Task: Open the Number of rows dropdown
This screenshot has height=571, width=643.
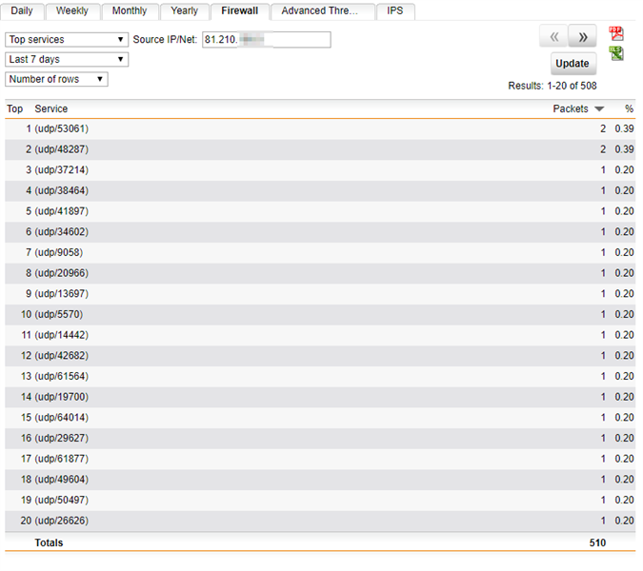Action: [x=56, y=79]
